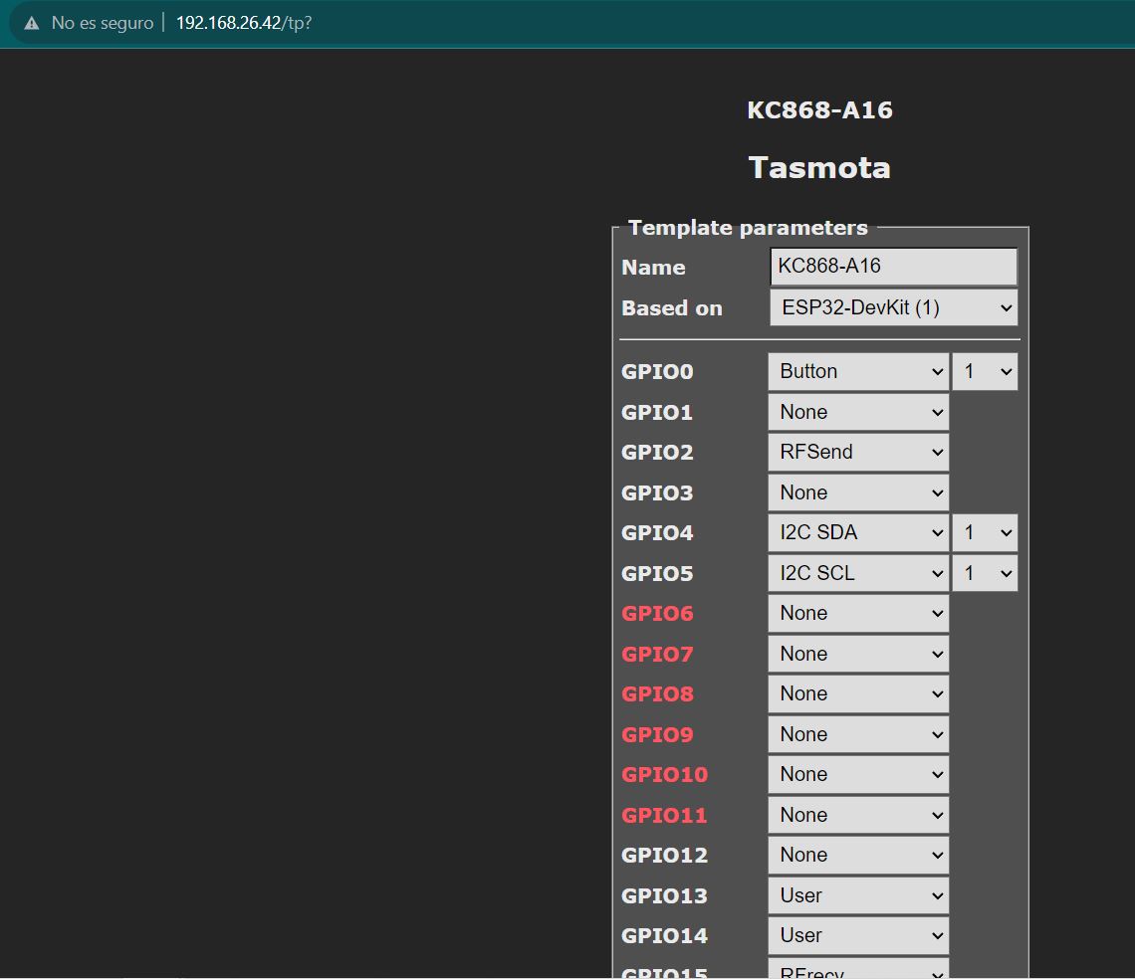Open the GPIO0 Button function dropdown
This screenshot has width=1135, height=979.
858,372
